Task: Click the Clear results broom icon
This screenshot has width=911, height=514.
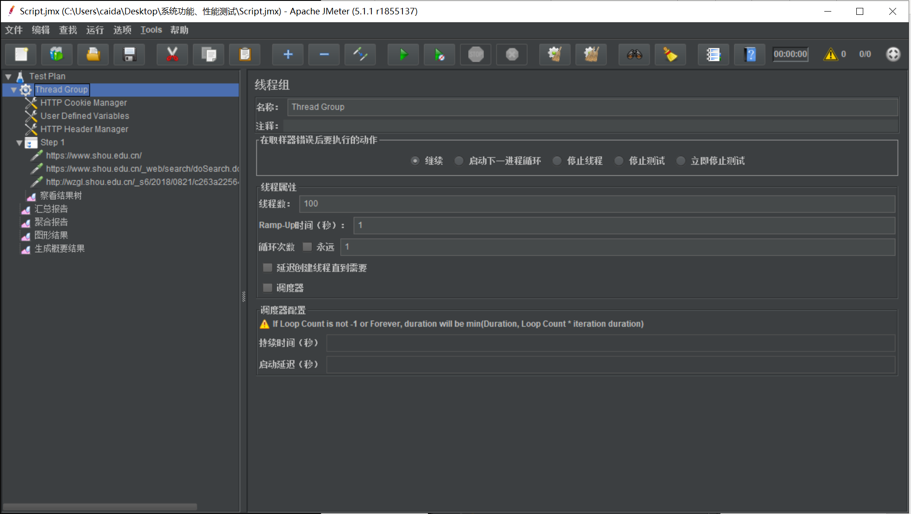Action: tap(555, 55)
